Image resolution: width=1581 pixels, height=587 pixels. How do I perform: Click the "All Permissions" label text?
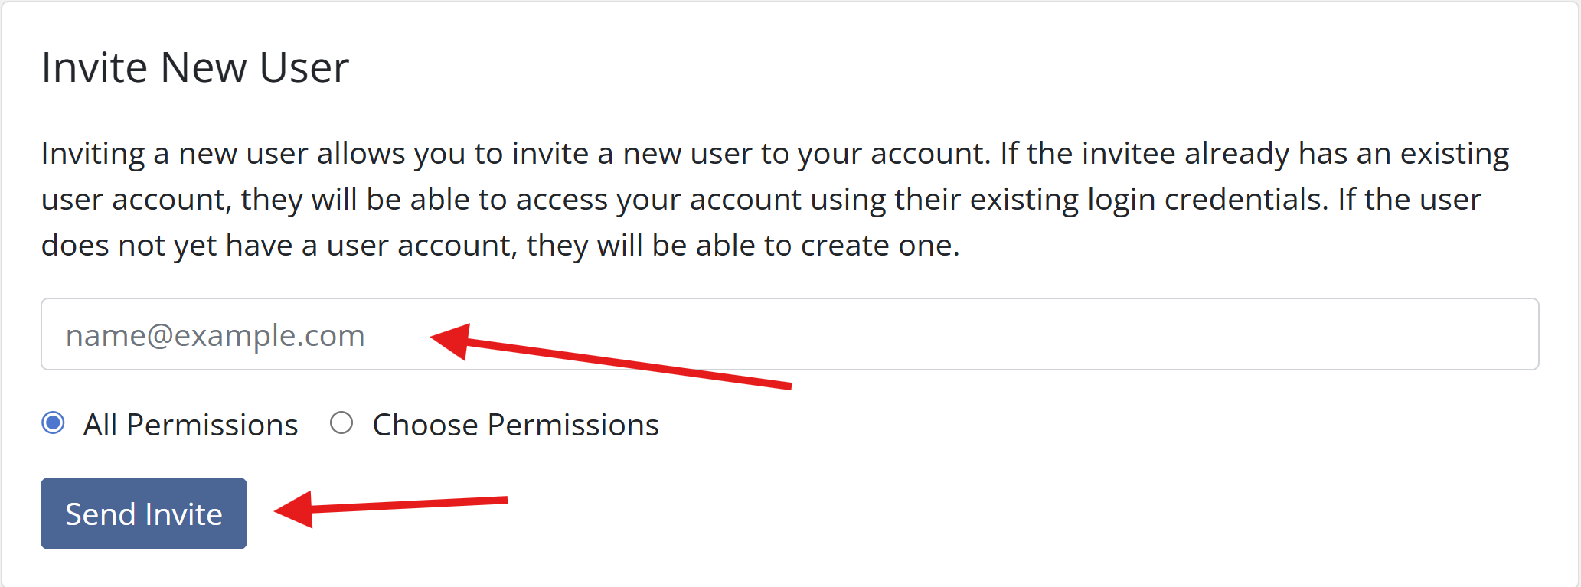tap(190, 425)
